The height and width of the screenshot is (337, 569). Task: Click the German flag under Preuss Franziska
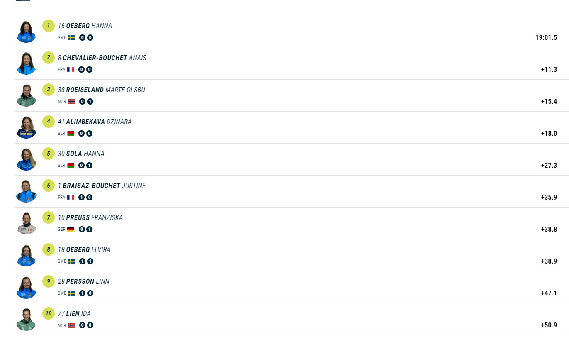click(x=71, y=229)
